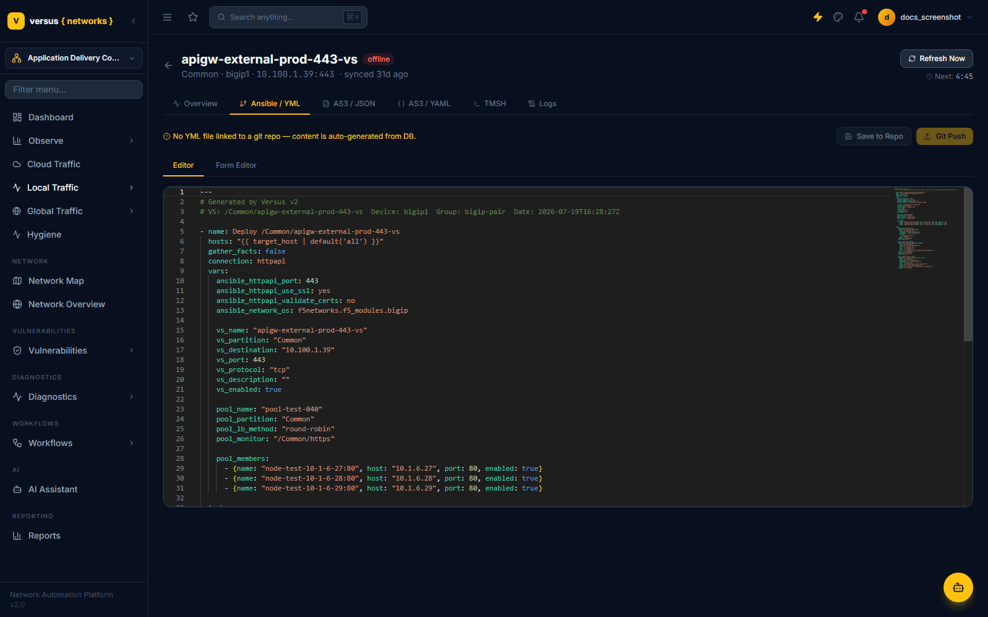Open Network Overview in the sidebar
Viewport: 988px width, 617px height.
click(x=74, y=304)
